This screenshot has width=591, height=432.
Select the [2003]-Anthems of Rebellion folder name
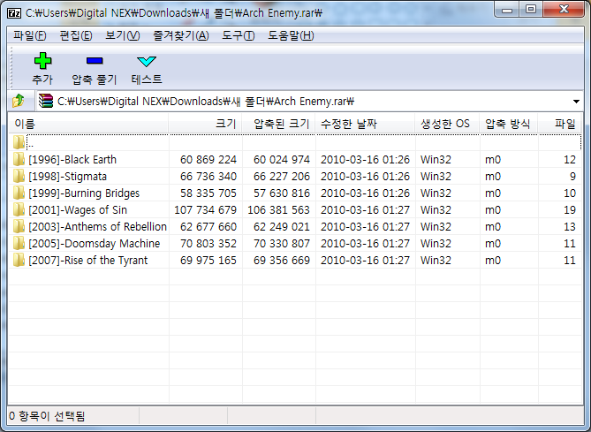coord(98,226)
